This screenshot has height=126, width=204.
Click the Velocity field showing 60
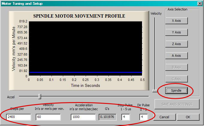48,117
